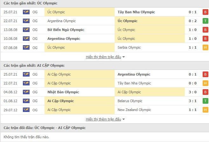This screenshot has width=209, height=142.
Task: Click the flag icon in the Úc Olympic vs Tây Ban Nha row
Action: (x=26, y=12)
